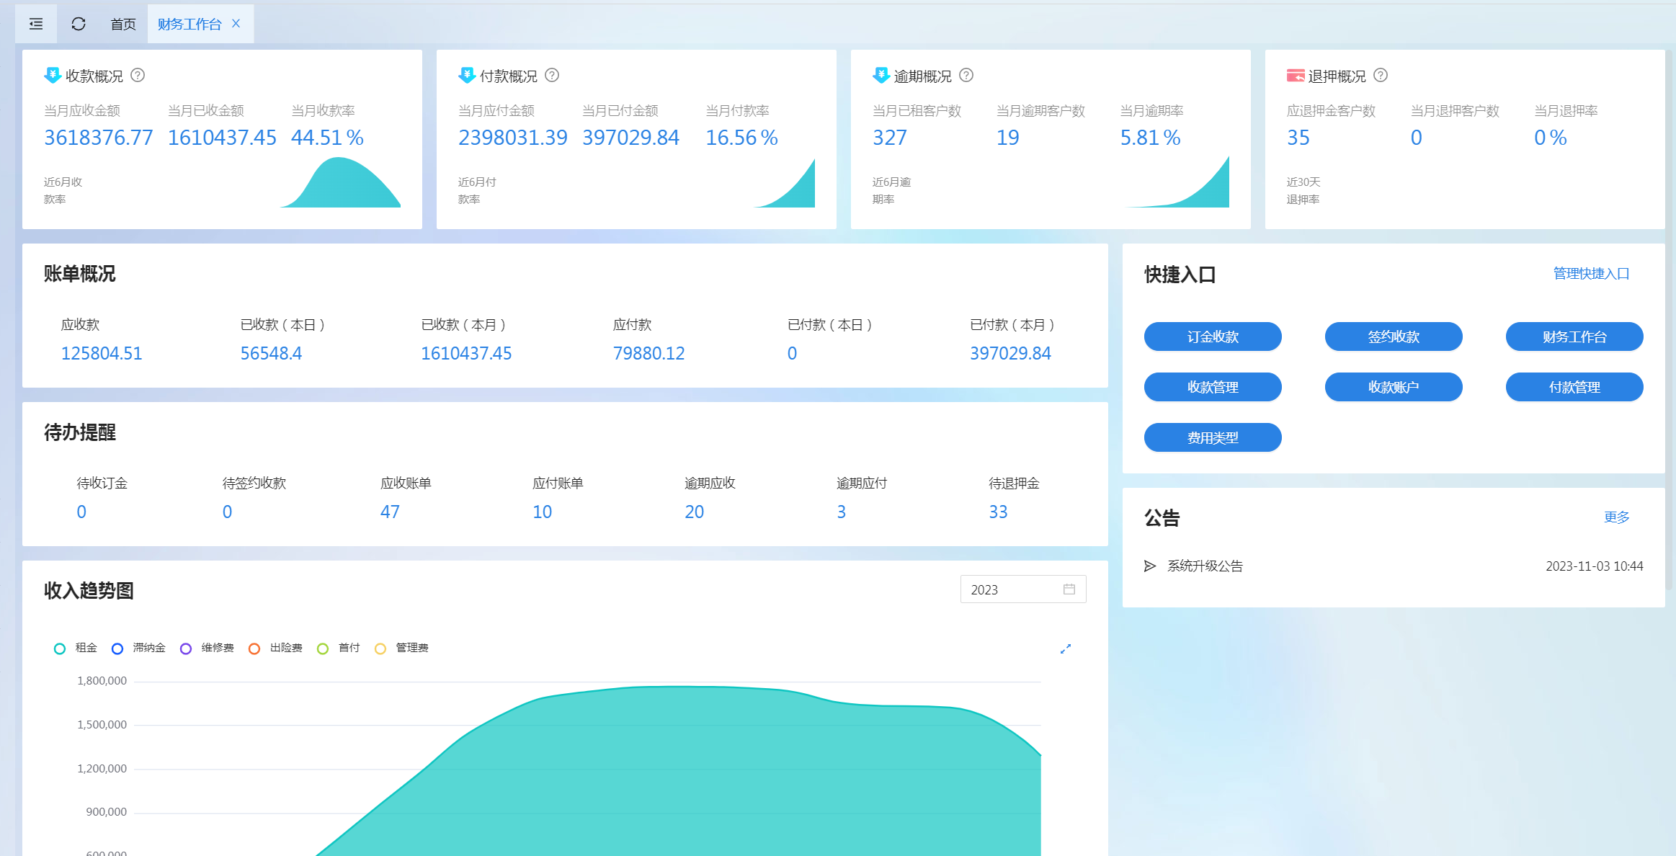Collapse the sidebar menu icon
1676x856 pixels.
[36, 24]
